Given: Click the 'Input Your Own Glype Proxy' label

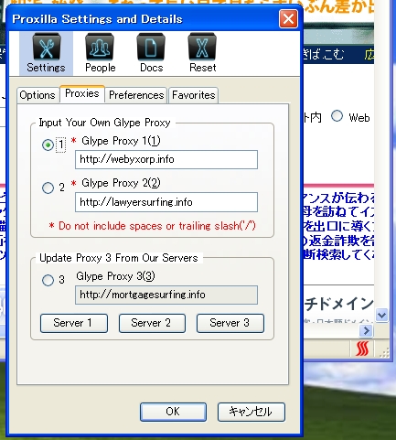Looking at the screenshot, I should (x=104, y=123).
